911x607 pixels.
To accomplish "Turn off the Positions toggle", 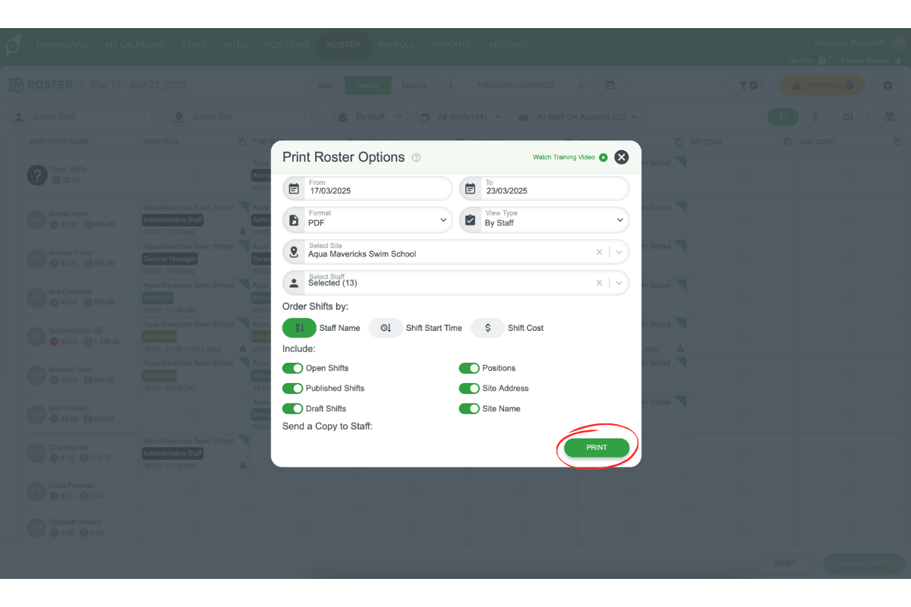I will pyautogui.click(x=469, y=367).
